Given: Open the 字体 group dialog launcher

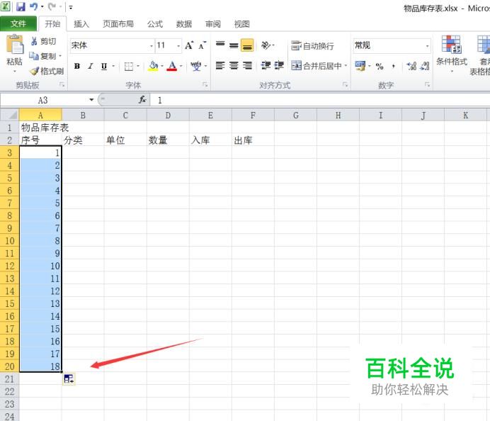Looking at the screenshot, I should point(205,84).
